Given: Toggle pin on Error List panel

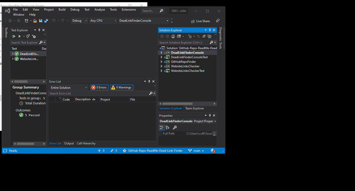Looking at the screenshot, I should (x=149, y=81).
